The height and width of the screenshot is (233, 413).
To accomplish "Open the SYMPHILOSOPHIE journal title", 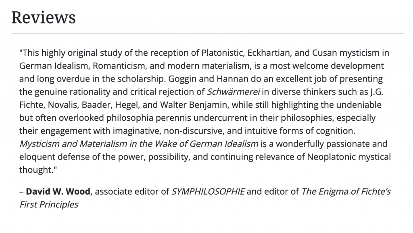I will [208, 191].
